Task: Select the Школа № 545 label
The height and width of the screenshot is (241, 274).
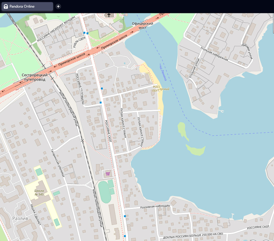Action: click(x=39, y=193)
